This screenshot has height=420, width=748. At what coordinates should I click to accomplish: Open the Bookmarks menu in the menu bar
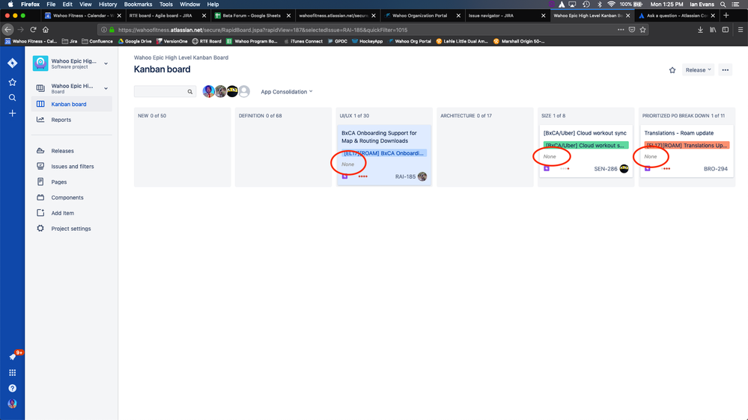[138, 4]
